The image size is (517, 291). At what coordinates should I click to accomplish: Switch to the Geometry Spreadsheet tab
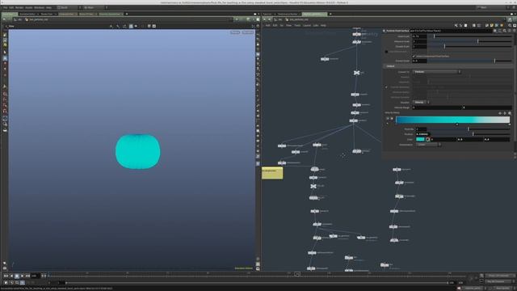110,15
